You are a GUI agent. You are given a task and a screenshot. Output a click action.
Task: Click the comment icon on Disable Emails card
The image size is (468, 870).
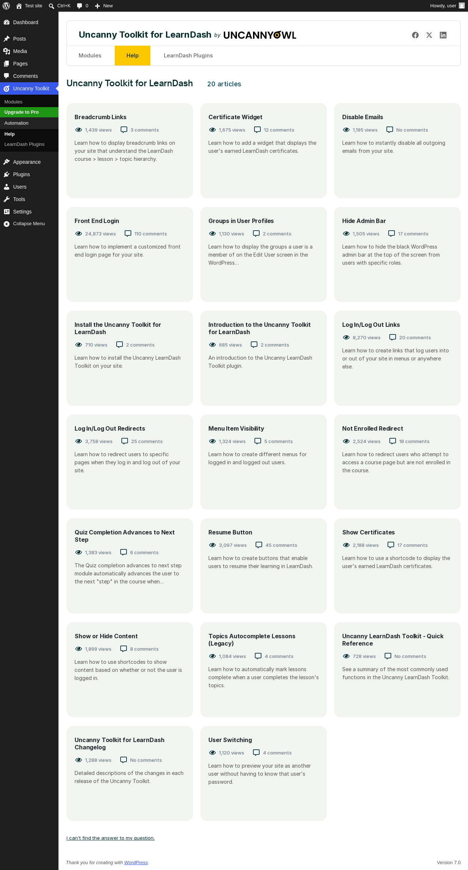tap(390, 130)
